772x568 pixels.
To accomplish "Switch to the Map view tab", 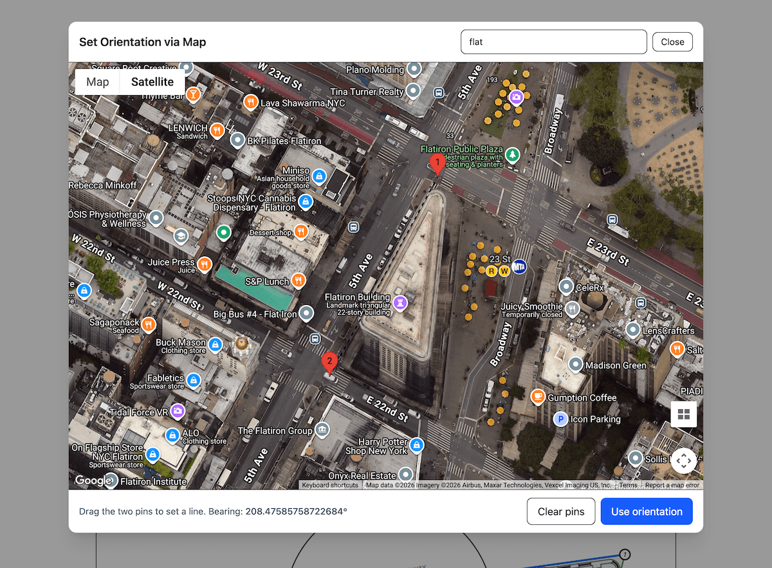I will (98, 82).
